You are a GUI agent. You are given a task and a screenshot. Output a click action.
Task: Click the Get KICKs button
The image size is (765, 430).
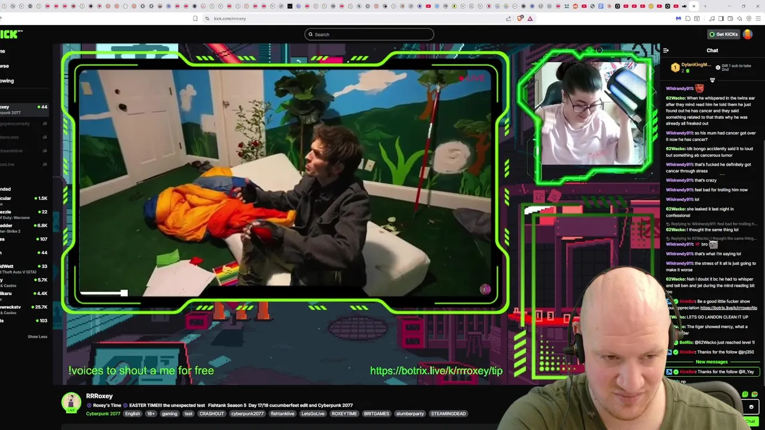(x=723, y=34)
